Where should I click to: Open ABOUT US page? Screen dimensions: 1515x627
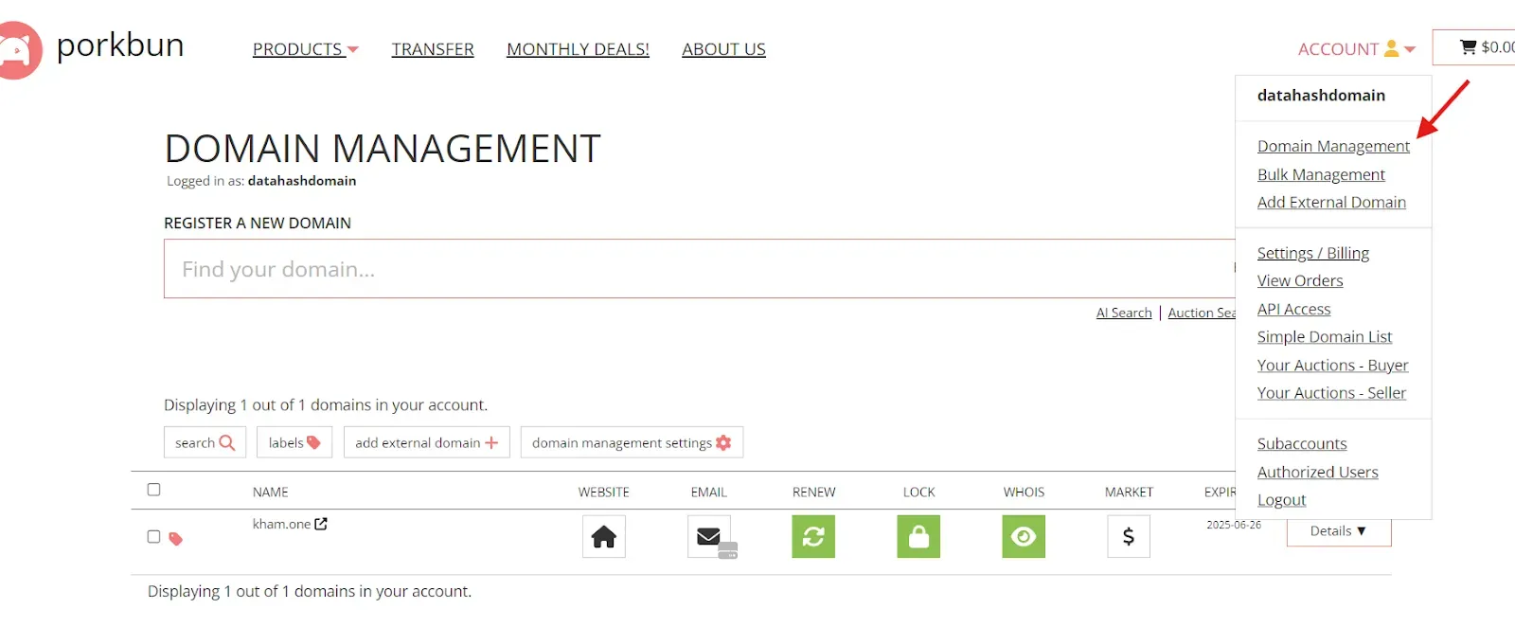point(723,49)
